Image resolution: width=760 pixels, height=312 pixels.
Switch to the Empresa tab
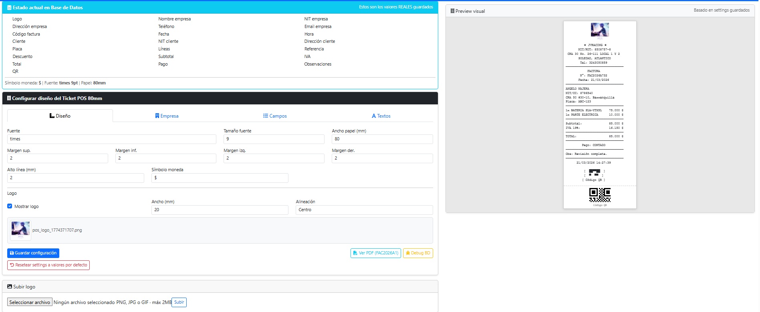pos(167,116)
